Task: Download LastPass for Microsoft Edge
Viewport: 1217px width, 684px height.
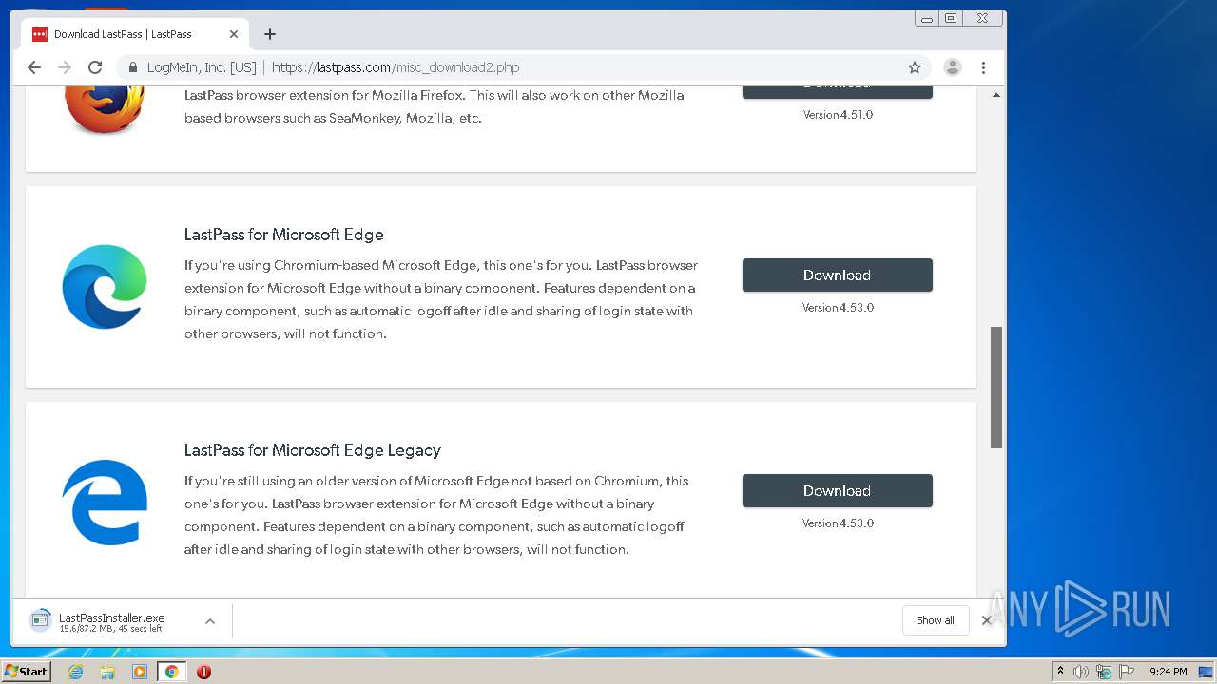Action: pyautogui.click(x=837, y=275)
